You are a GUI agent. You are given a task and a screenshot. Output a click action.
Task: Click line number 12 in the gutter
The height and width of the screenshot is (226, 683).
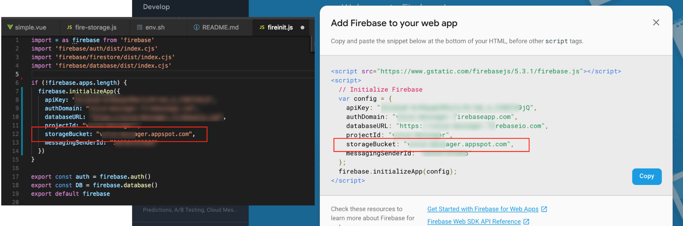[x=16, y=134]
